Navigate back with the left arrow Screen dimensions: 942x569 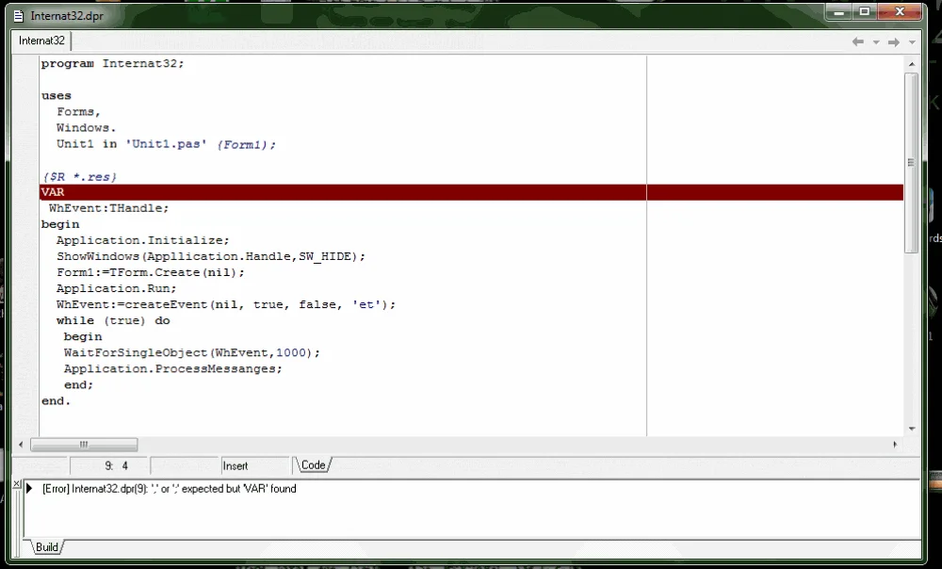(858, 41)
